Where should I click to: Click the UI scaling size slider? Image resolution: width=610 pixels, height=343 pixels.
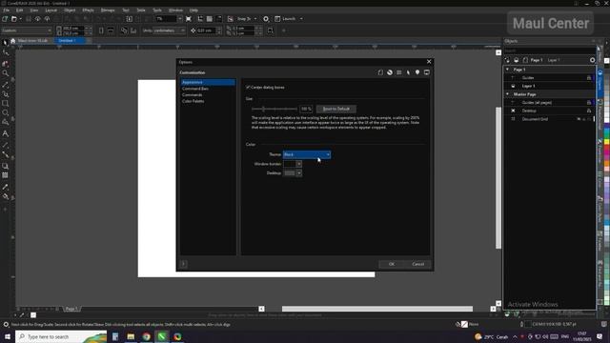(x=274, y=109)
